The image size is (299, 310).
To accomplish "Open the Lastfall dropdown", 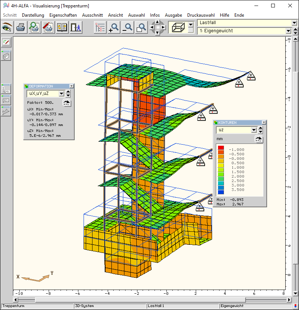I will [294, 23].
